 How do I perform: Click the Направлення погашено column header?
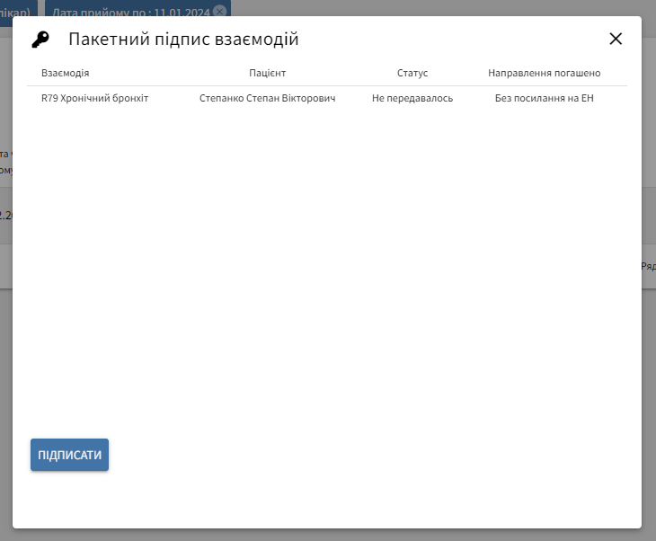pyautogui.click(x=544, y=73)
